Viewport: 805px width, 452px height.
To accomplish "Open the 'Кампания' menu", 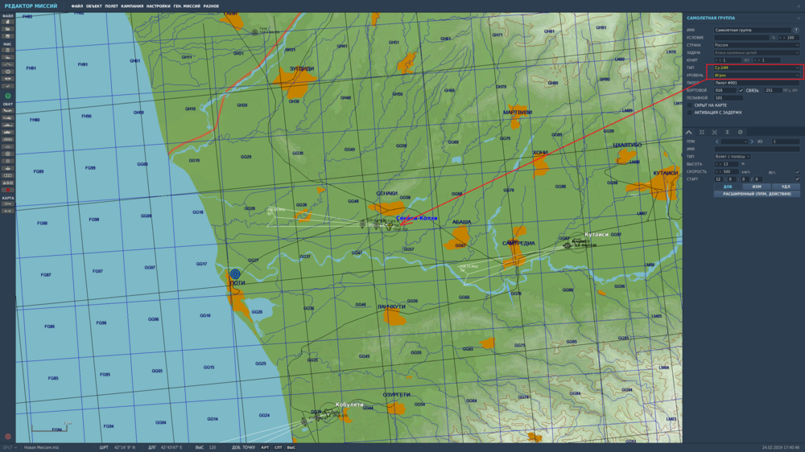I will 132,6.
